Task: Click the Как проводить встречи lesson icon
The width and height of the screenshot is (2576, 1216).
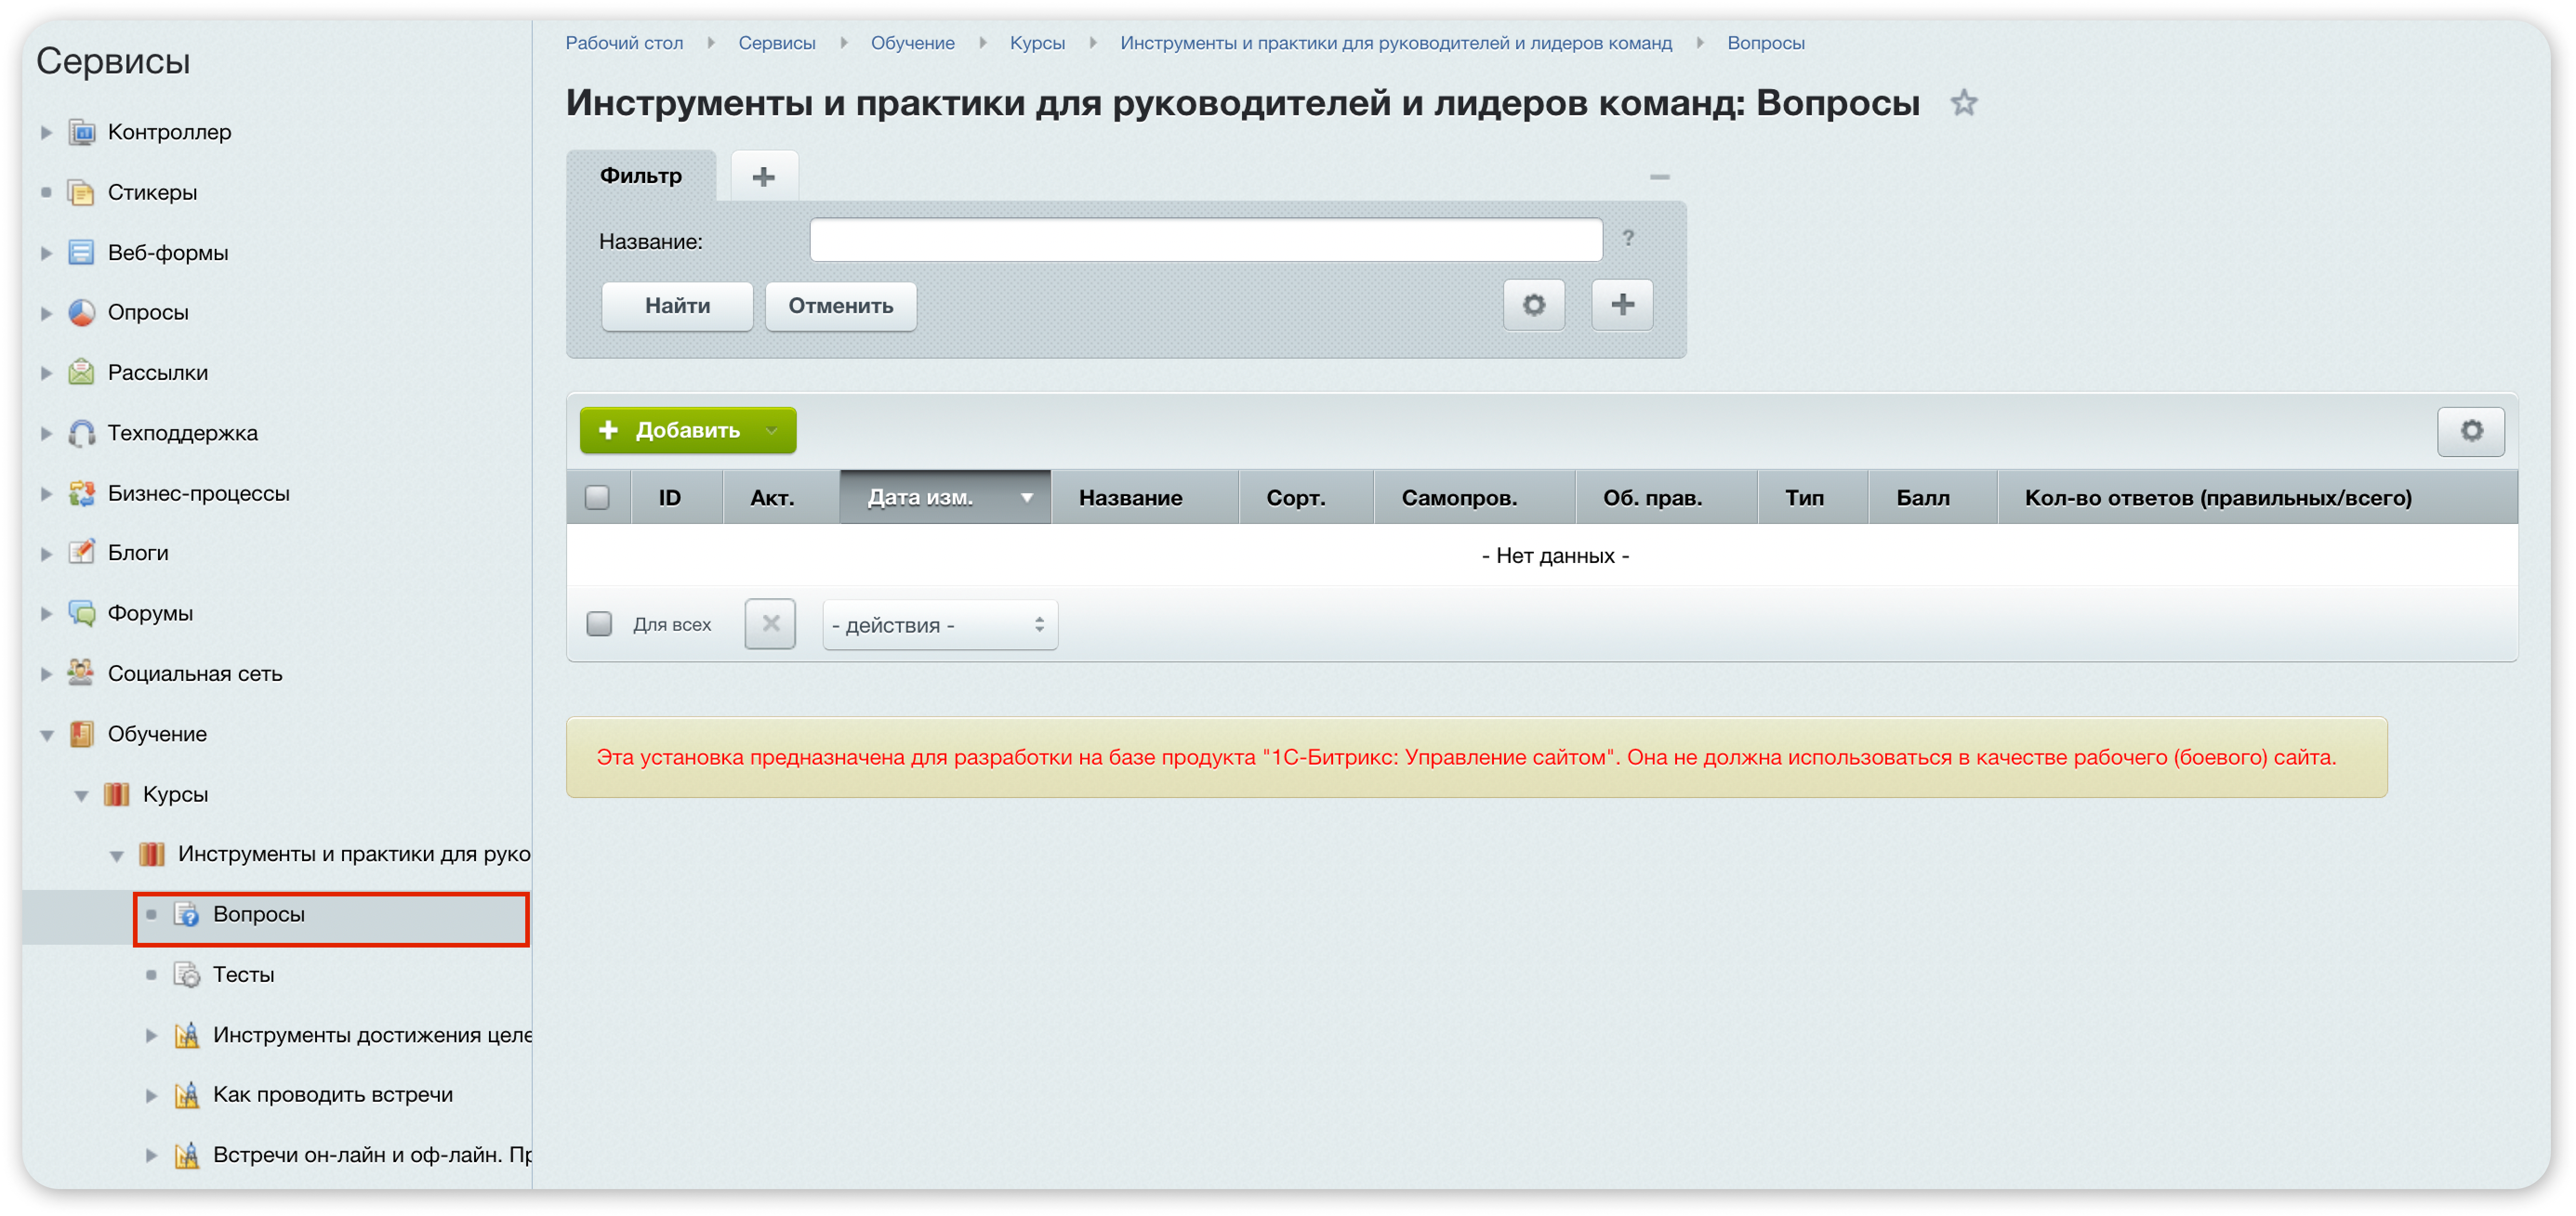Action: (187, 1094)
